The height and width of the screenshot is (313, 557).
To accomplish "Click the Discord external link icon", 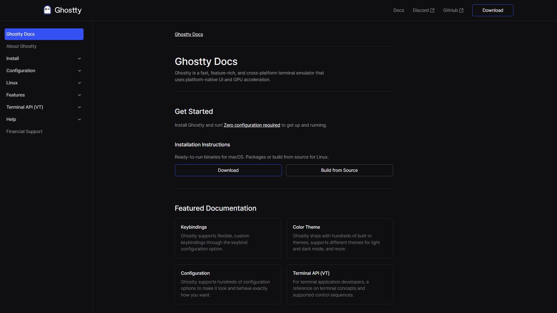I will point(432,10).
